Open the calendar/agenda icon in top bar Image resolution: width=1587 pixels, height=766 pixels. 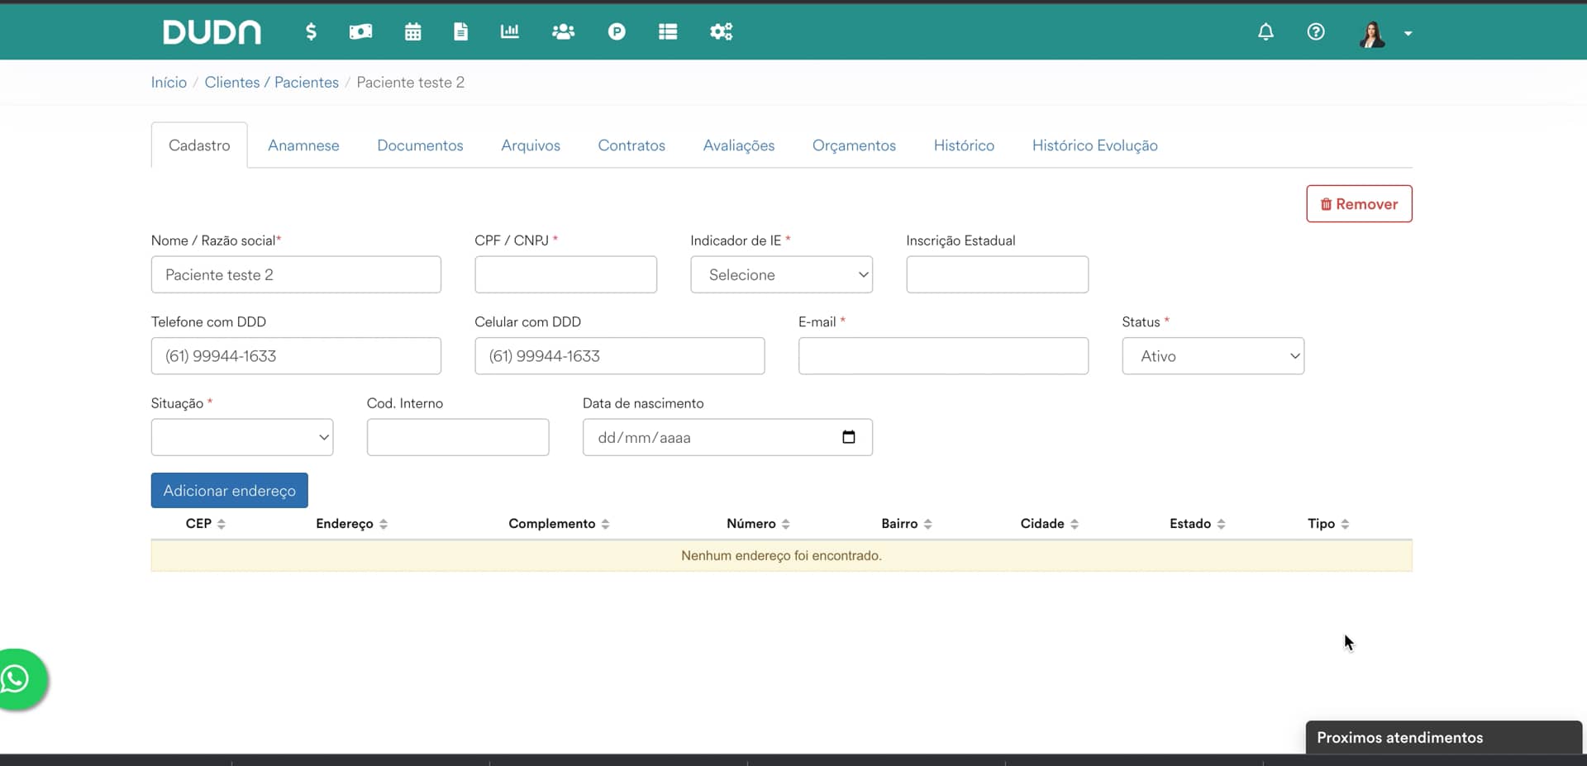412,31
